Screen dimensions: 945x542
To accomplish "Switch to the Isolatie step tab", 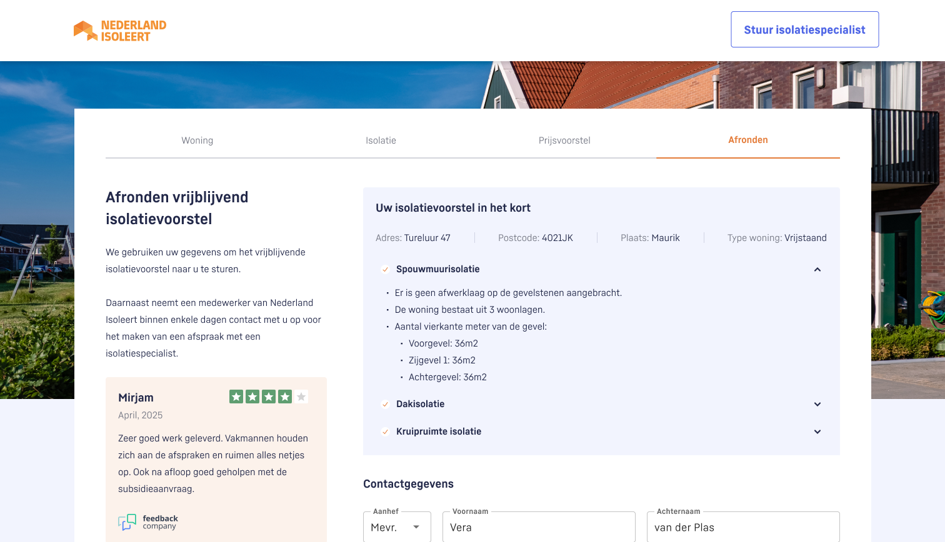I will (381, 140).
